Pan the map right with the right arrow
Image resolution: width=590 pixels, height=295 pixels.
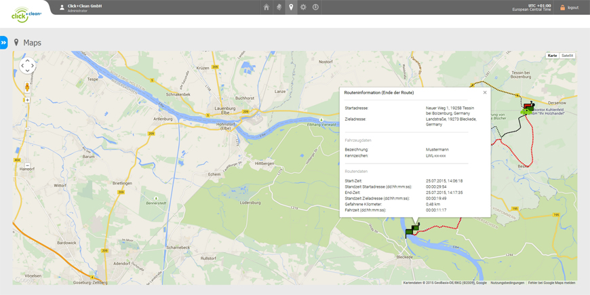point(33,66)
